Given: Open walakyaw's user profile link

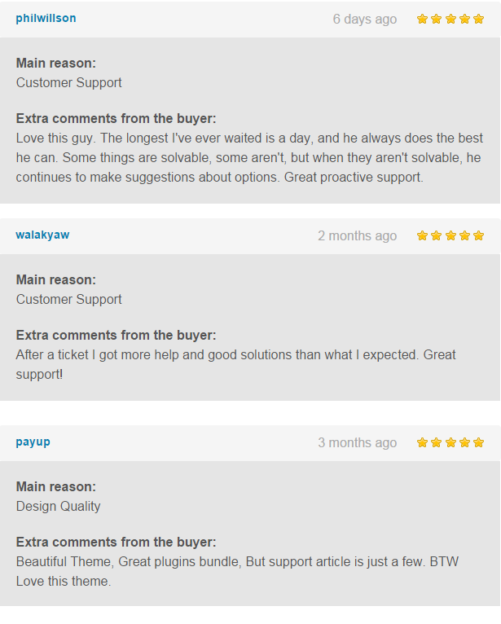Looking at the screenshot, I should click(42, 235).
